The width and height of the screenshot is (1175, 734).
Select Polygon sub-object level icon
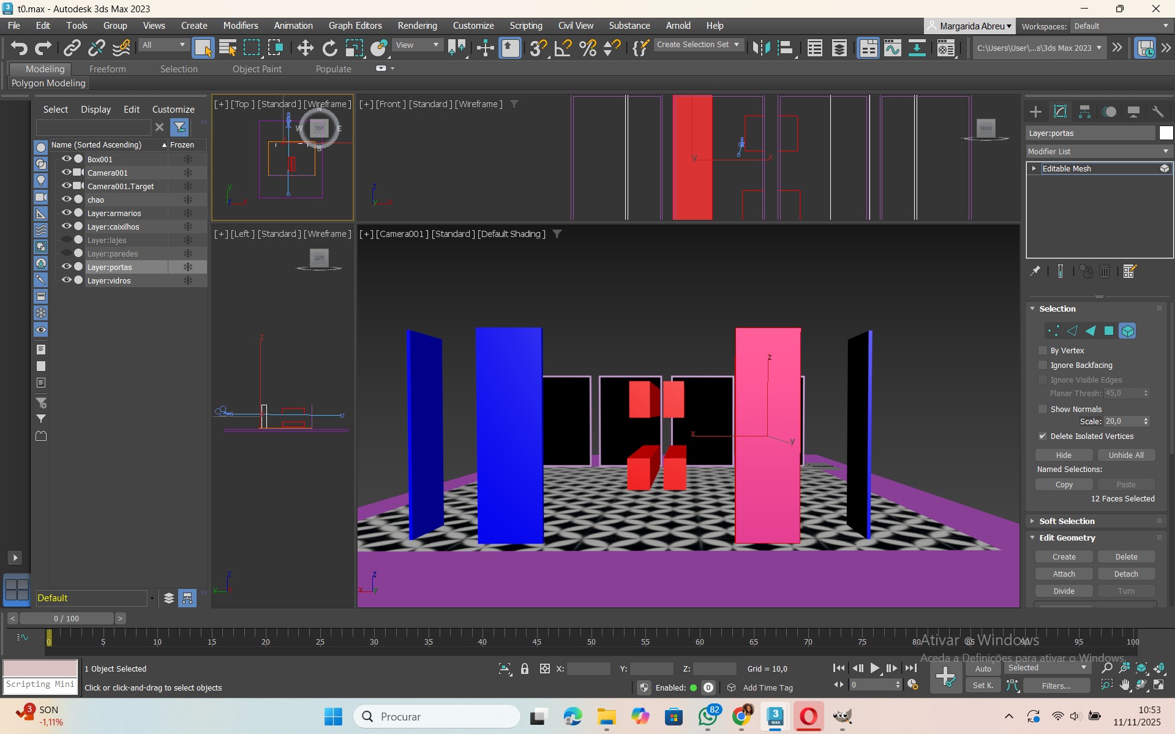tap(1109, 331)
